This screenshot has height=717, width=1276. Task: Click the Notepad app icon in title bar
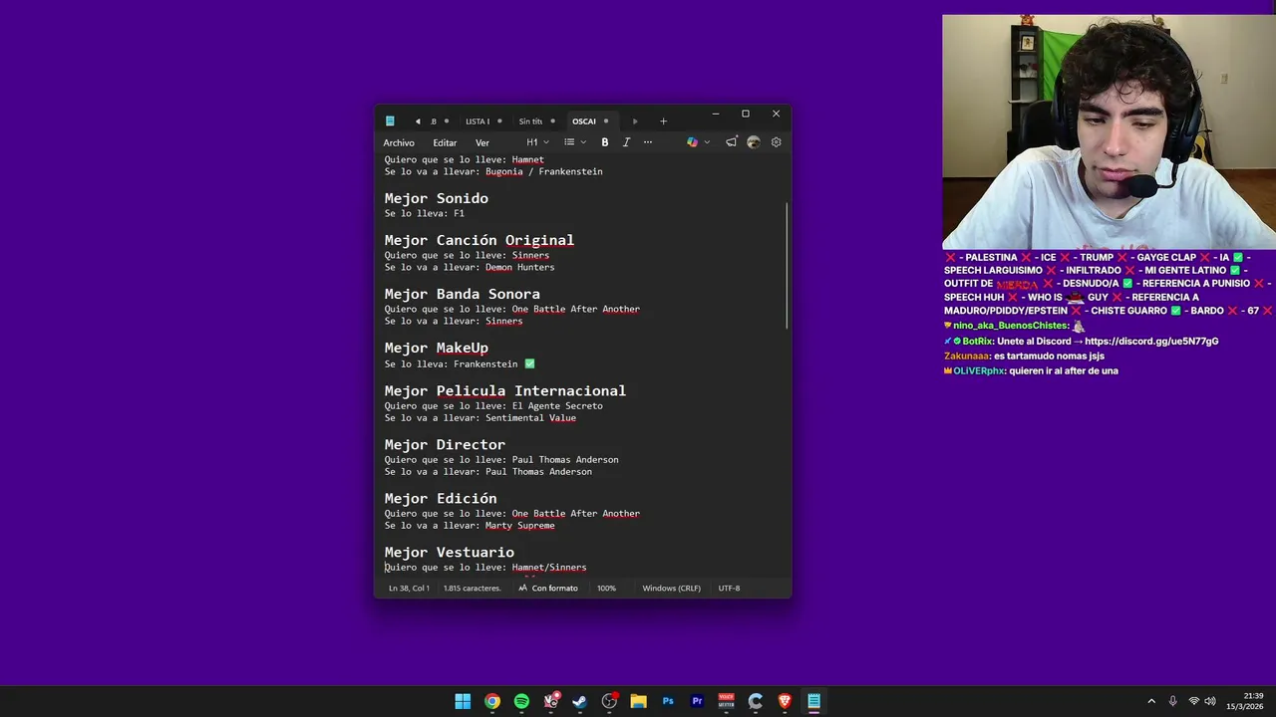click(390, 121)
